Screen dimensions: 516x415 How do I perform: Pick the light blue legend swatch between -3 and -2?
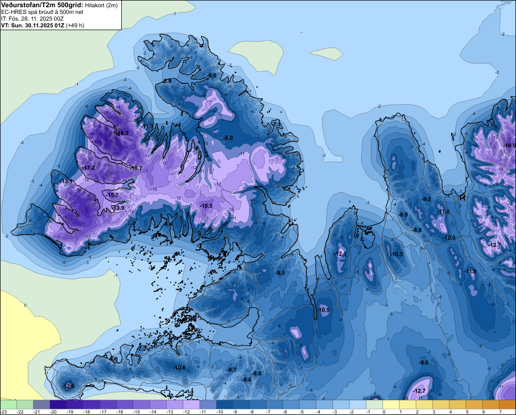click(341, 404)
